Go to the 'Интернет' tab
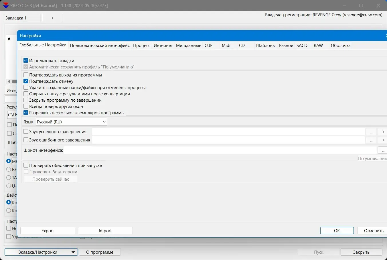 coord(163,46)
